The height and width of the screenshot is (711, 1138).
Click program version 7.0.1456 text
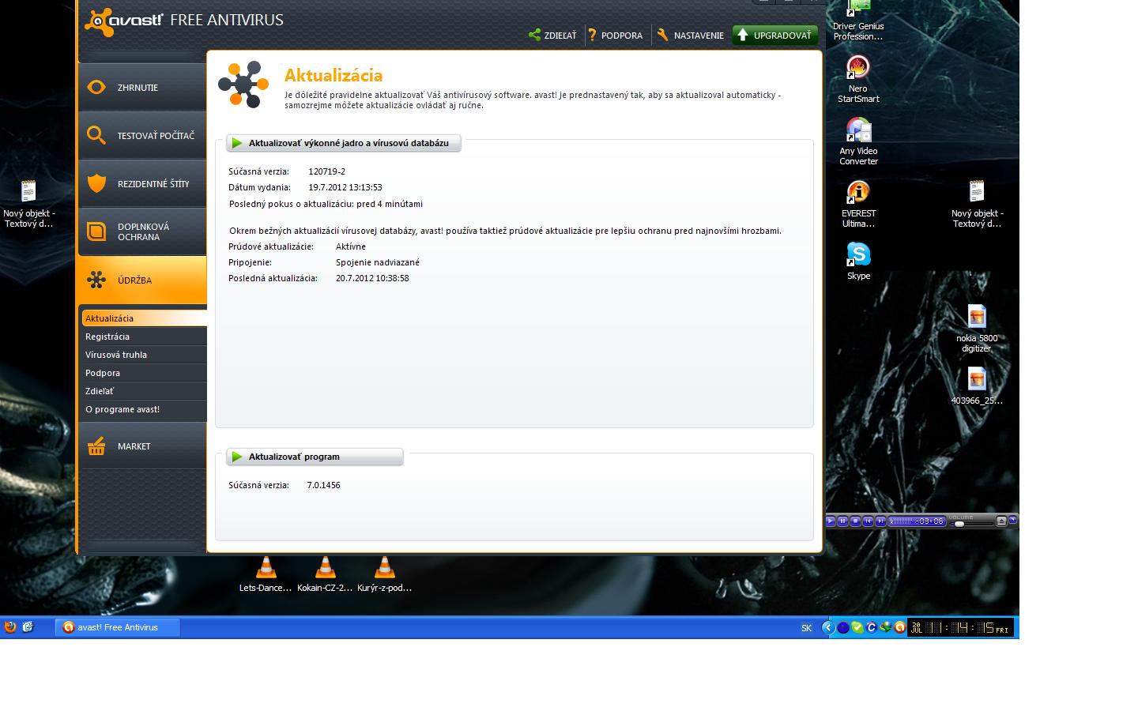(324, 485)
